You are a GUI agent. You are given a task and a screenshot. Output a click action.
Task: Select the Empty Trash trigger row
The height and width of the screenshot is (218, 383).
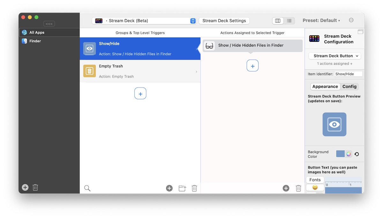(x=140, y=71)
